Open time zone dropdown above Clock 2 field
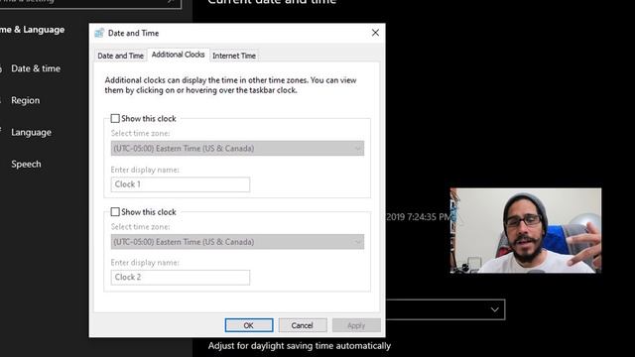 (237, 242)
